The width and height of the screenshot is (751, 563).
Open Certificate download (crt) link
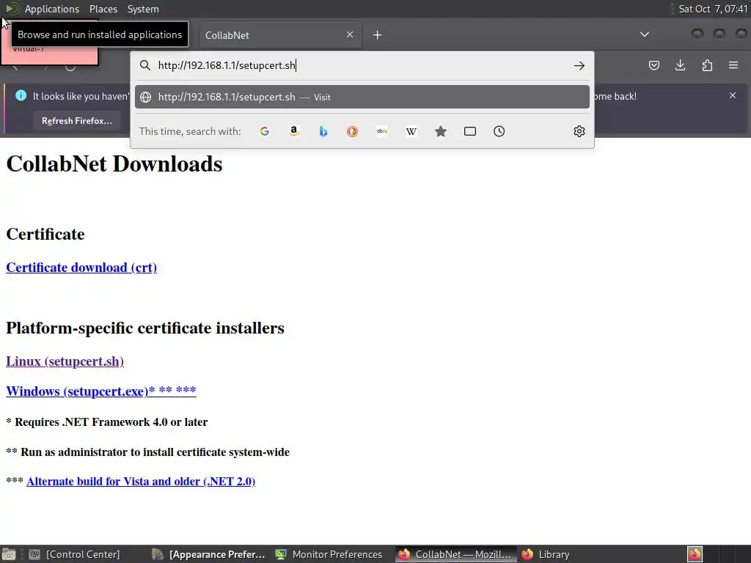pyautogui.click(x=81, y=267)
